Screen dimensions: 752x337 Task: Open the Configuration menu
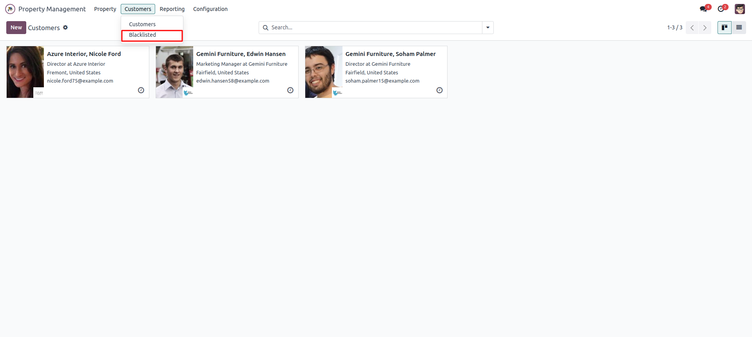[x=210, y=9]
